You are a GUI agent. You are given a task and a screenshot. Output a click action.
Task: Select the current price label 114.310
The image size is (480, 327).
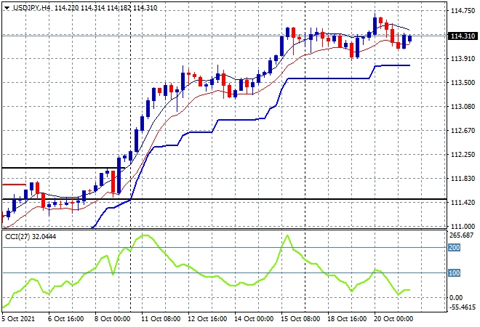[x=463, y=36]
